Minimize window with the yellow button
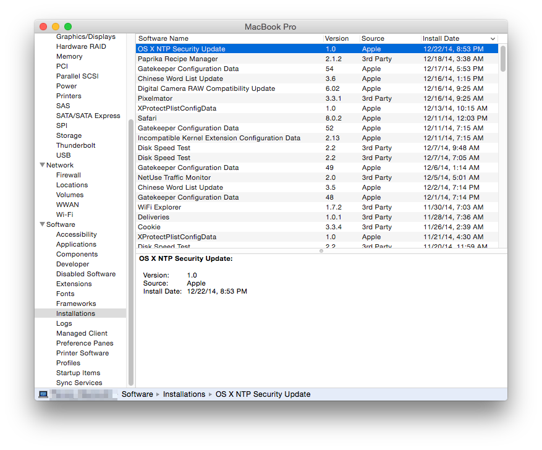Viewport: 542px width, 450px height. click(56, 27)
